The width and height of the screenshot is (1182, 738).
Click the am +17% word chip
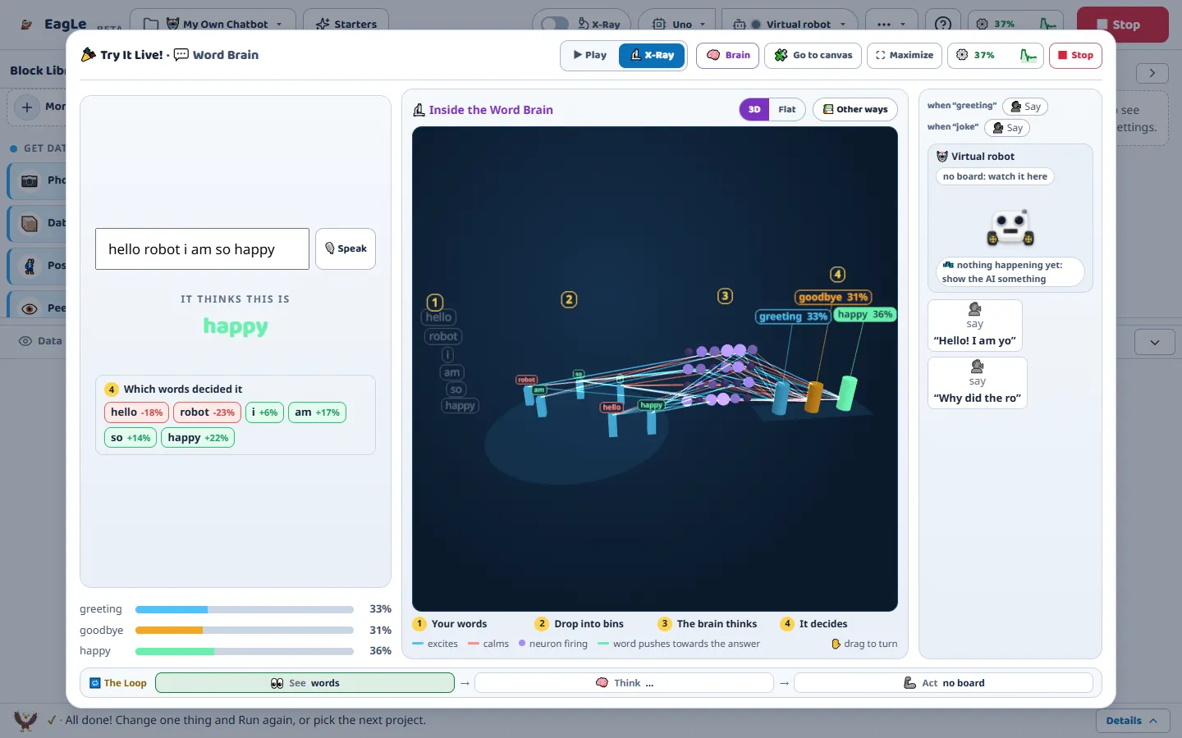[x=317, y=412]
